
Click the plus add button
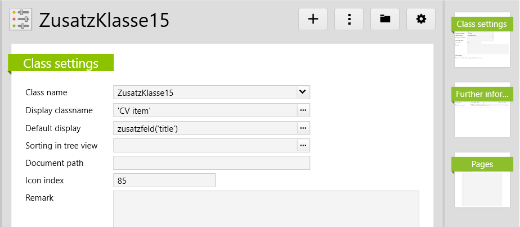coord(313,19)
